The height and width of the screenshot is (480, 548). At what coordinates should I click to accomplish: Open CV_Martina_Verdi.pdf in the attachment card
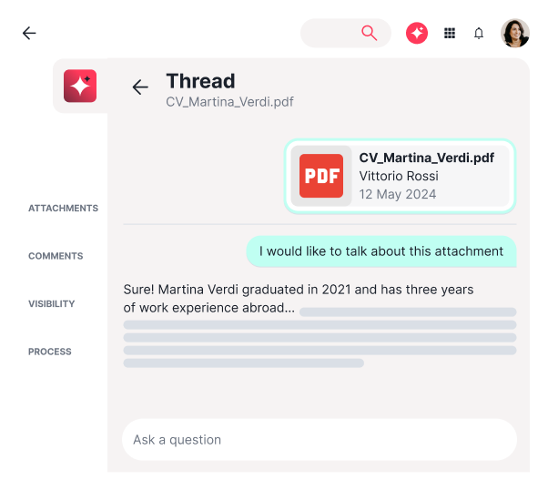coord(426,158)
